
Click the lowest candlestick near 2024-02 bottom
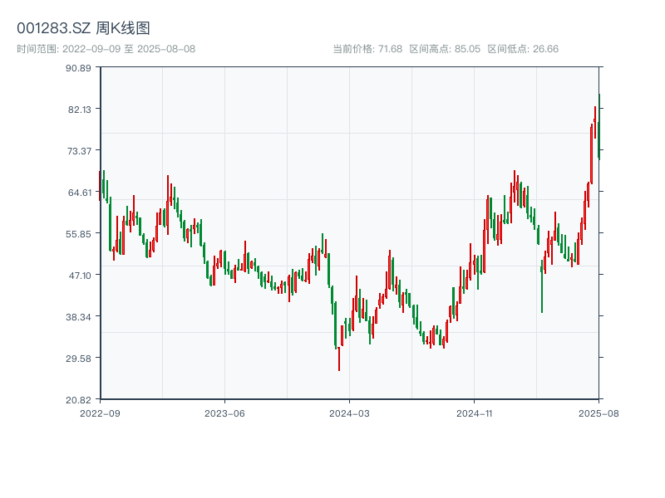pos(339,359)
